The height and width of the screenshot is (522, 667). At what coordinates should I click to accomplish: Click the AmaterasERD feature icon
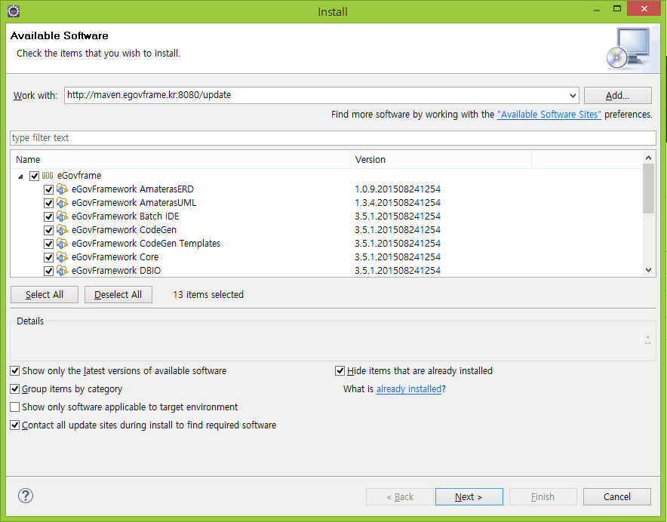(x=62, y=189)
